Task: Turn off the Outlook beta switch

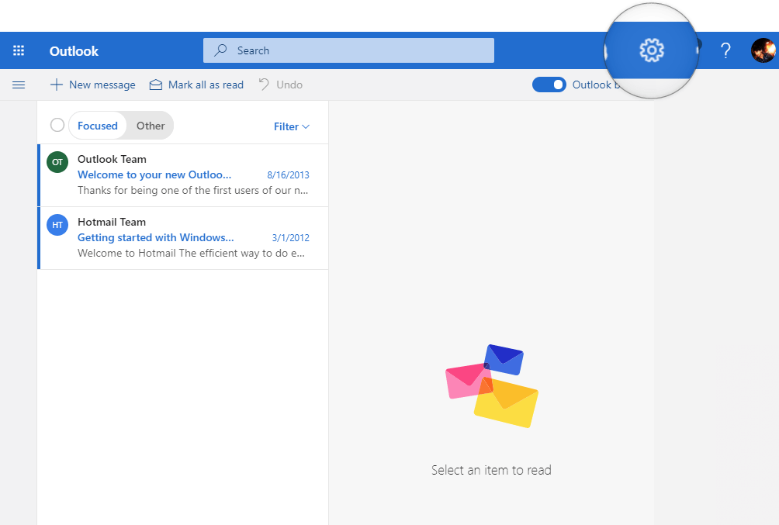Action: point(549,85)
